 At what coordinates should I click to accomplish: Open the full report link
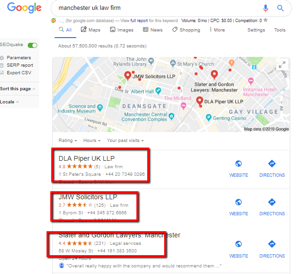coord(139,21)
